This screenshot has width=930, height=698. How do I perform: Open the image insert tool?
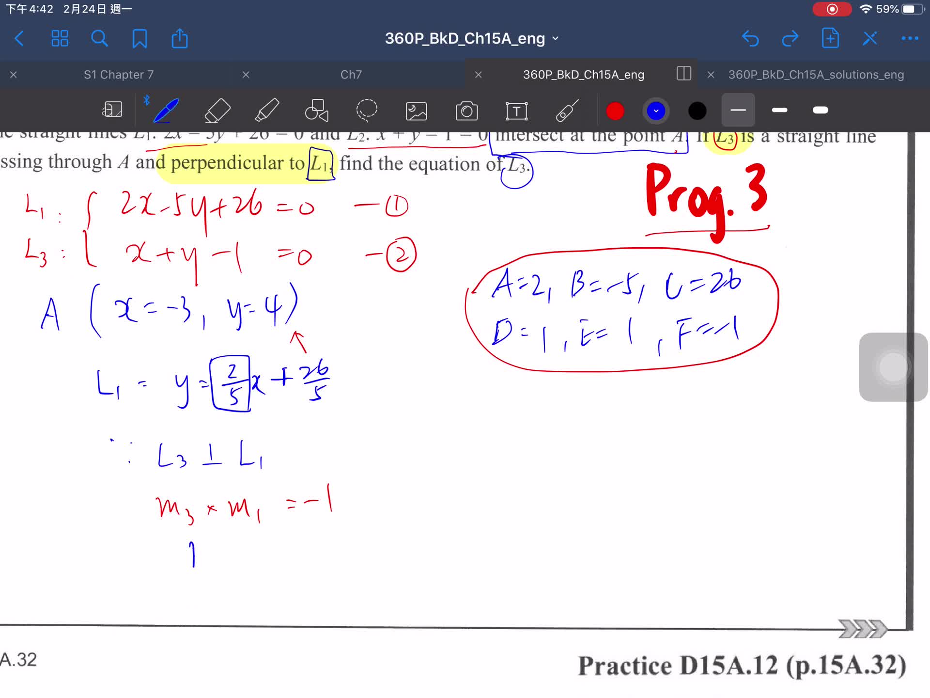pos(416,111)
